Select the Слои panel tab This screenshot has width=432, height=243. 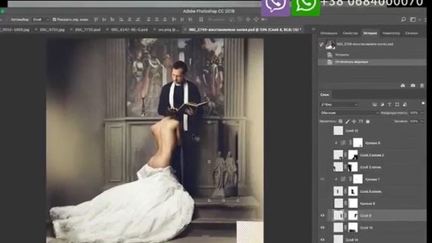pos(325,94)
